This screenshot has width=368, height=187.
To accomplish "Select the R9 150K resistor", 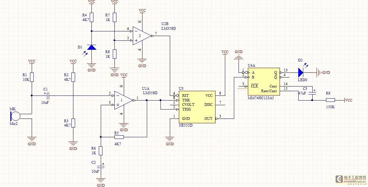I will [330, 100].
